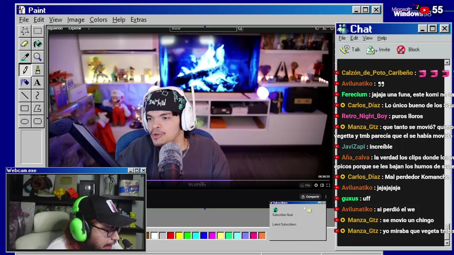454x255 pixels.
Task: Click the search magnifier icon beside Buscar
Action: pyautogui.click(x=240, y=28)
